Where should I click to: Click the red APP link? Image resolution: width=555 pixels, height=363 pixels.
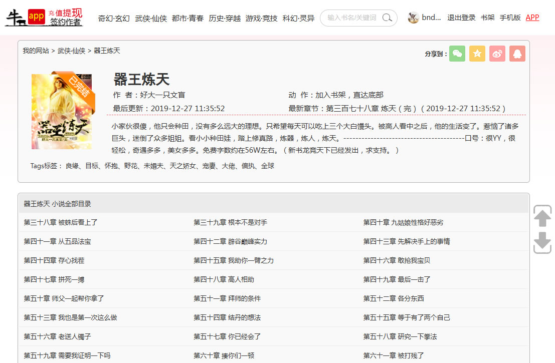click(532, 18)
